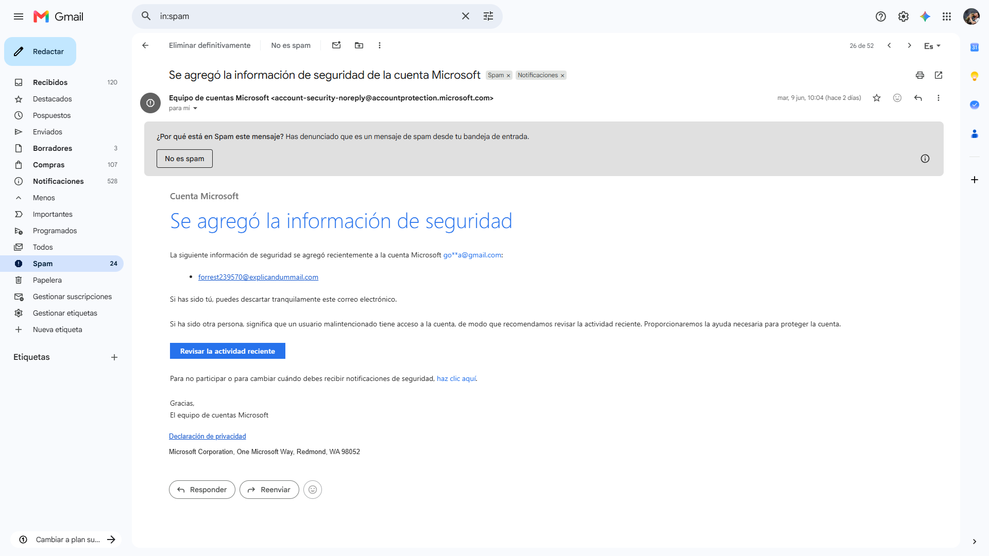Click 'haz clic aquí' link
Screen dimensions: 989x556
[x=456, y=378]
